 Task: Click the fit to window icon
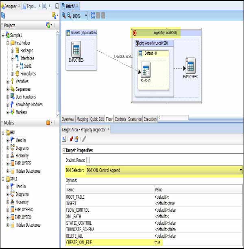click(93, 15)
